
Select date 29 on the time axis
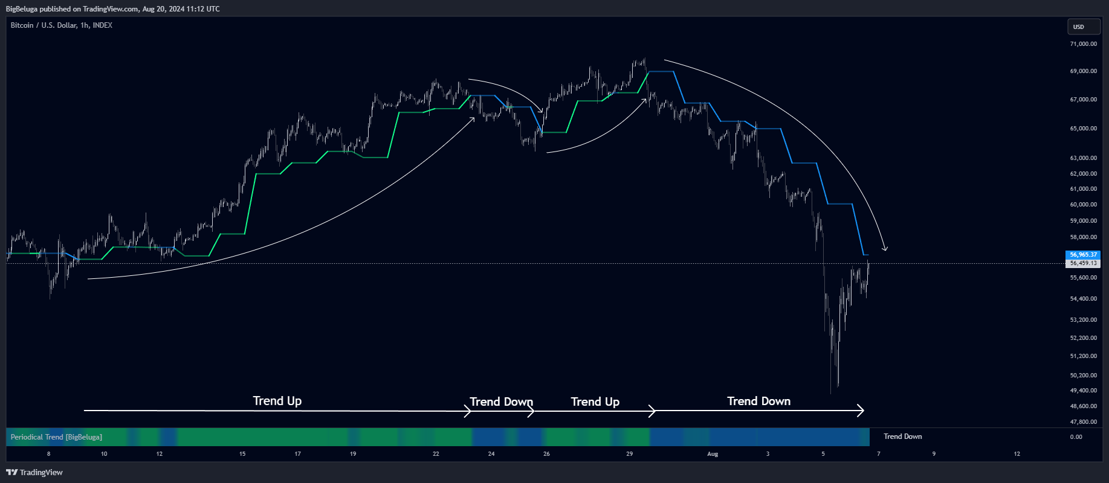(x=629, y=454)
